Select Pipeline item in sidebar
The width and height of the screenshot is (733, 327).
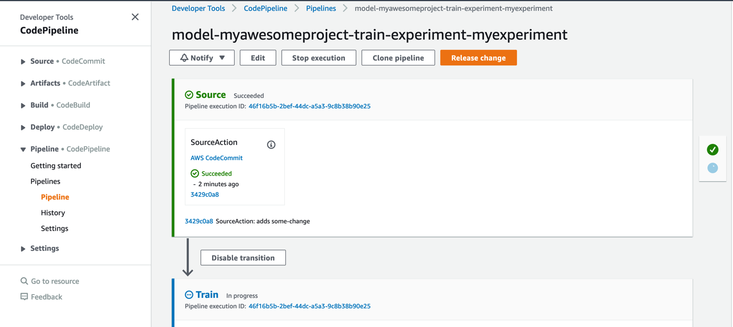(x=55, y=197)
